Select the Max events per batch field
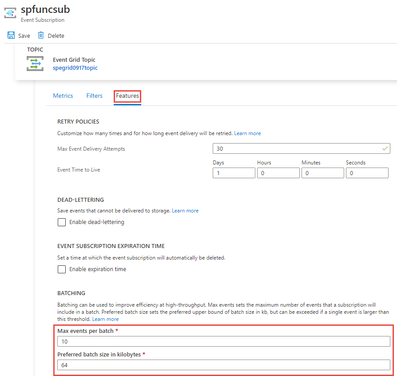 pyautogui.click(x=223, y=341)
